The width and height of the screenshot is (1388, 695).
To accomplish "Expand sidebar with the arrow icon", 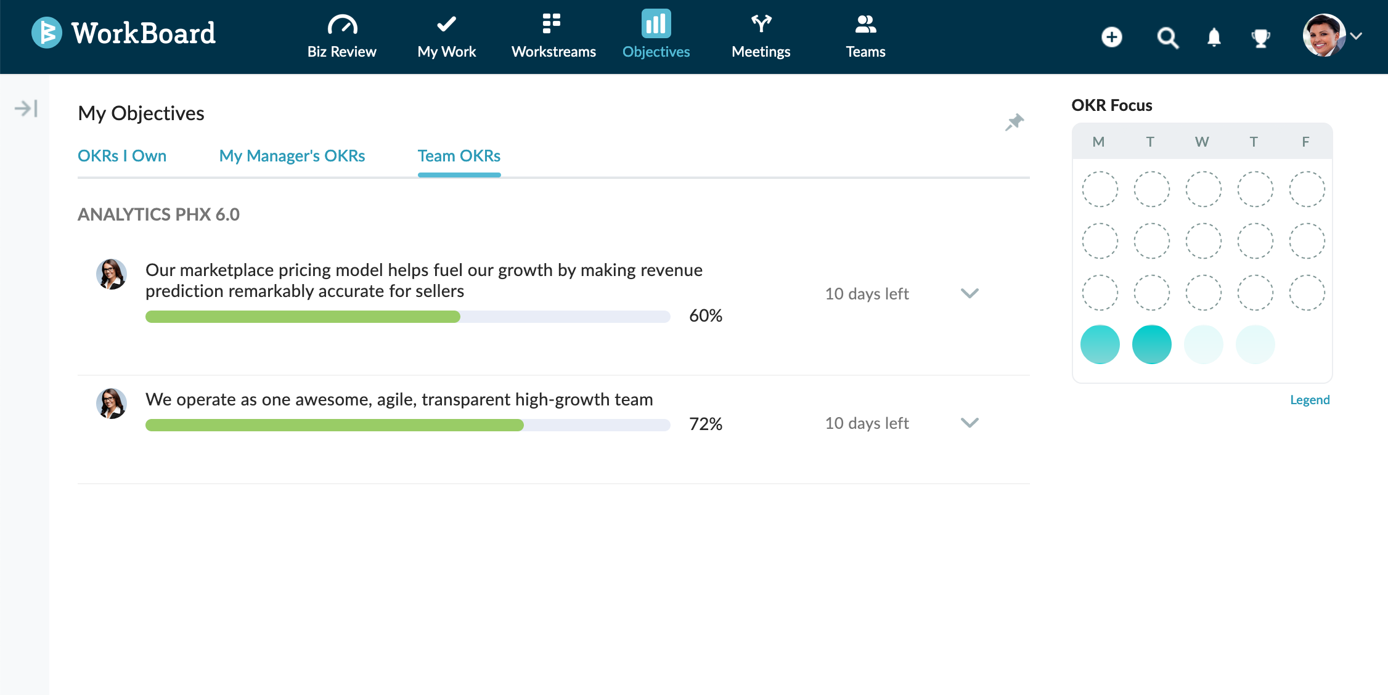I will 26,108.
